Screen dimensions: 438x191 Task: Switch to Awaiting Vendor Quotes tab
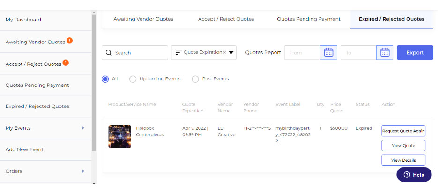pos(143,19)
